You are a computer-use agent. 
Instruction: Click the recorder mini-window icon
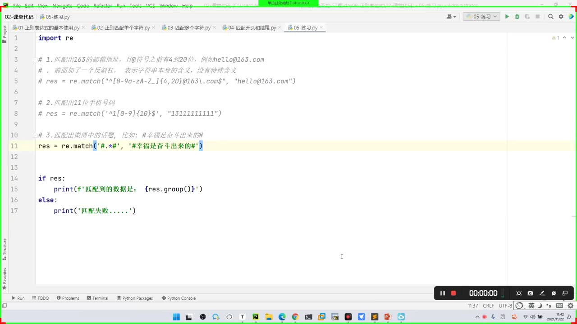(565, 293)
